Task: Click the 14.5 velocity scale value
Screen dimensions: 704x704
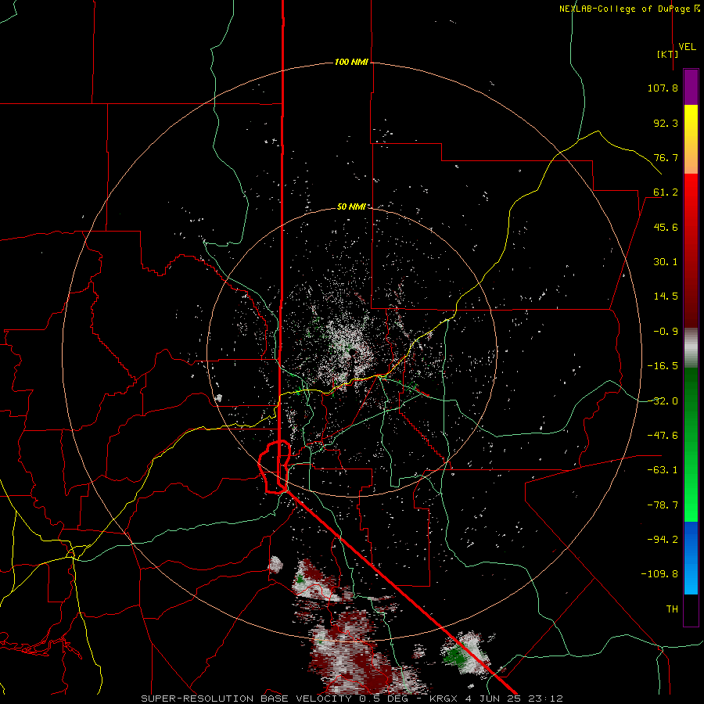Action: click(x=666, y=296)
